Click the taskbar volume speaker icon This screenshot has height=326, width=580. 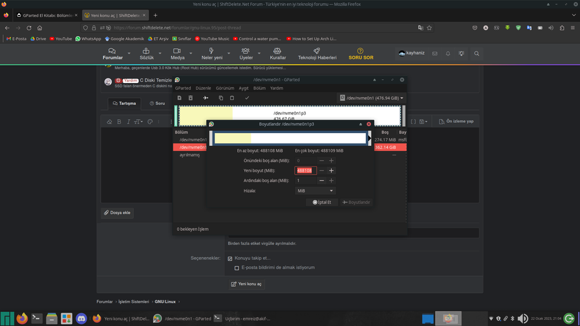pos(523,318)
